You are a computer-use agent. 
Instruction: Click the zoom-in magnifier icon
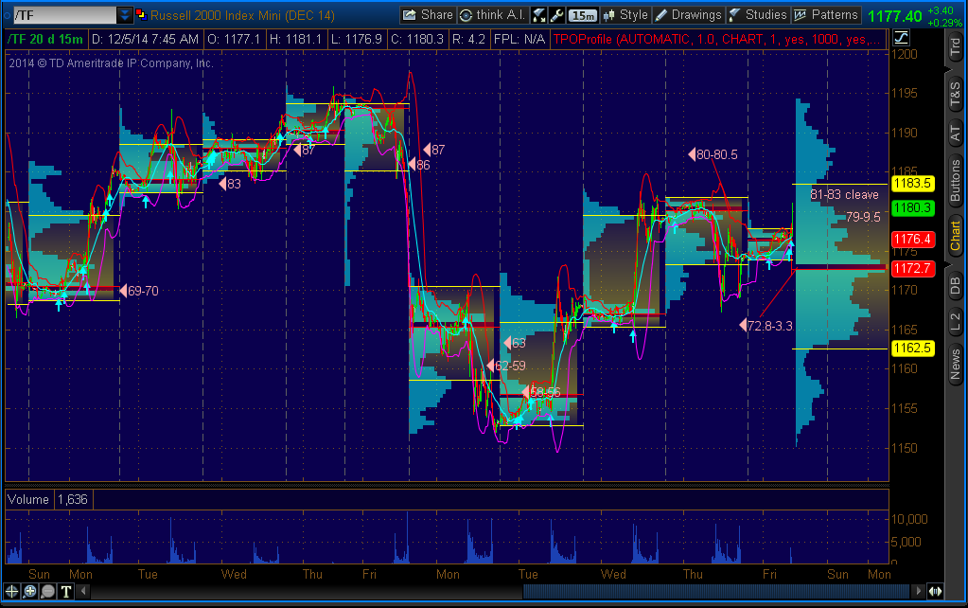click(29, 591)
